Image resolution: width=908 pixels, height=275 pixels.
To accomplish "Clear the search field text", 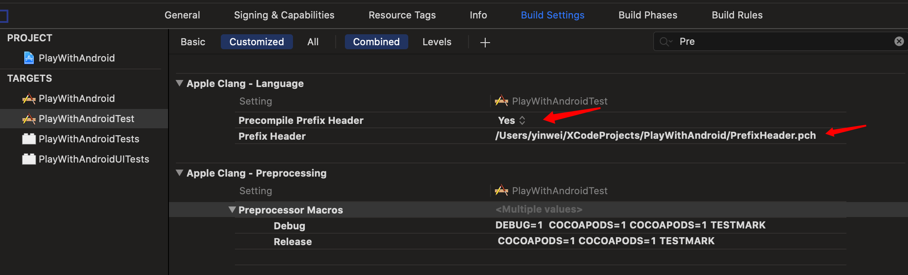I will [x=899, y=41].
